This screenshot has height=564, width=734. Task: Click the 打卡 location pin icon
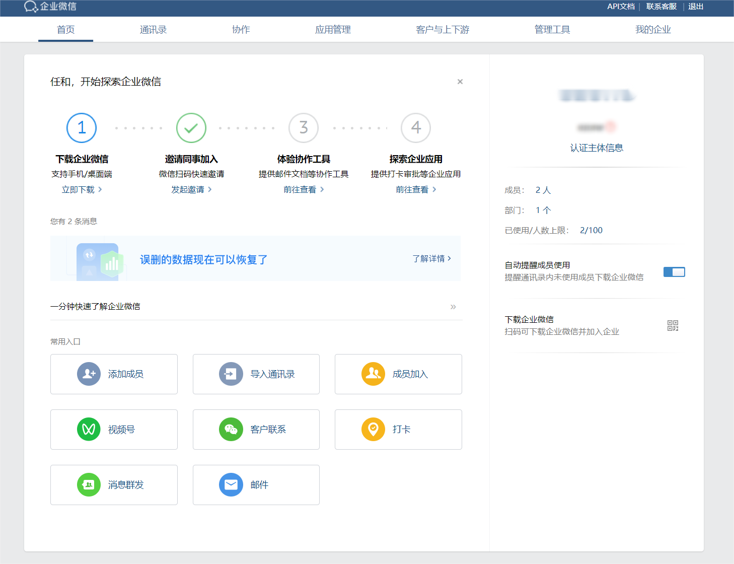(x=373, y=429)
